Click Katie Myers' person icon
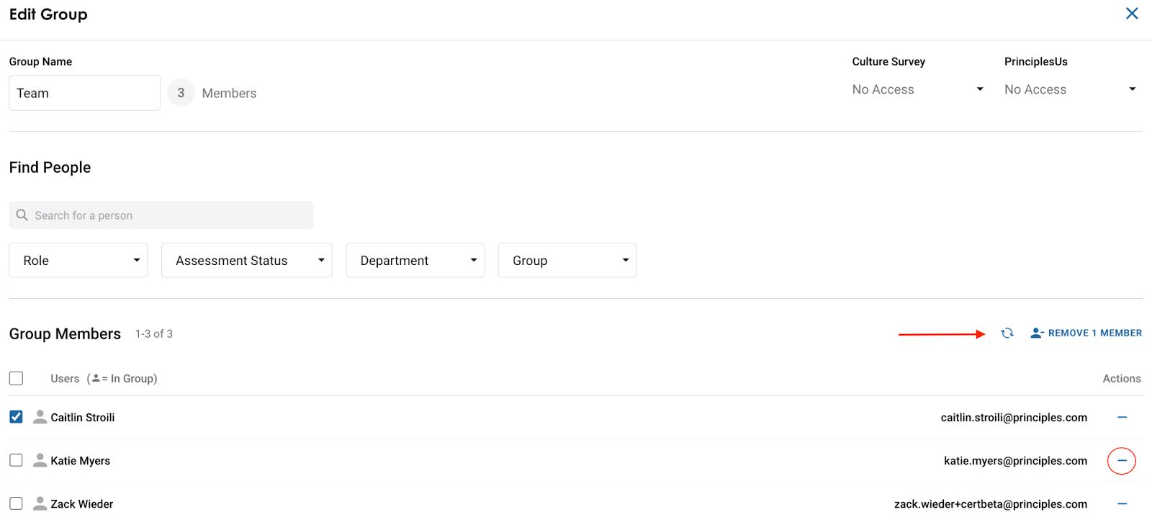Screen dimensions: 1152x525 point(40,461)
